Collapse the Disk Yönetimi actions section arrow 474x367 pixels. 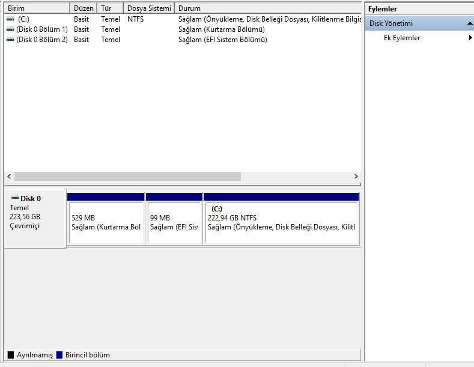click(469, 23)
